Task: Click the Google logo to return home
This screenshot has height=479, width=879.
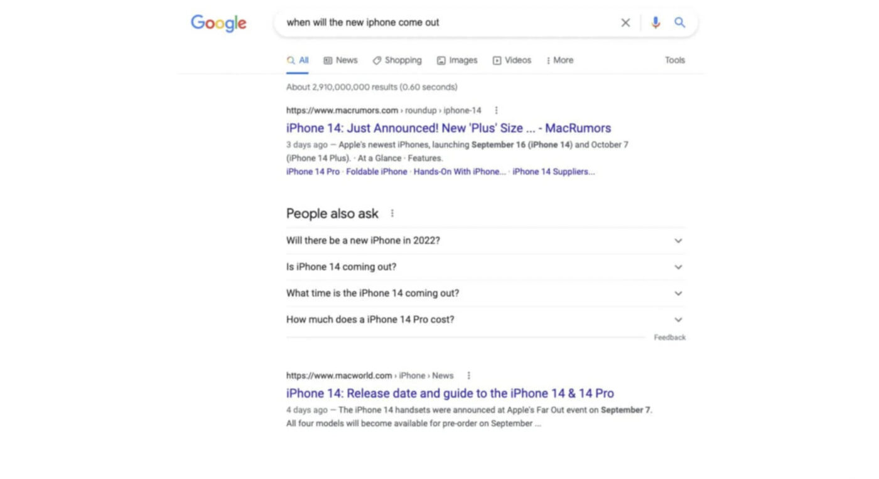Action: coord(218,23)
